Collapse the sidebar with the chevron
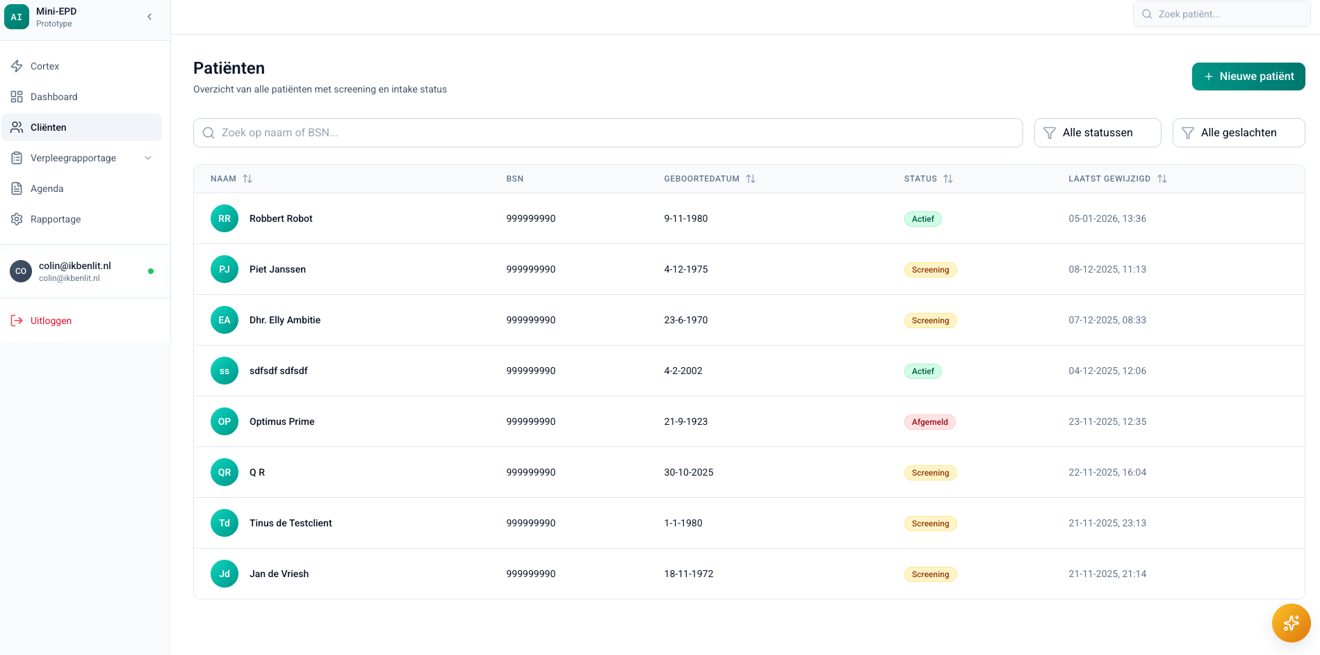 (149, 17)
